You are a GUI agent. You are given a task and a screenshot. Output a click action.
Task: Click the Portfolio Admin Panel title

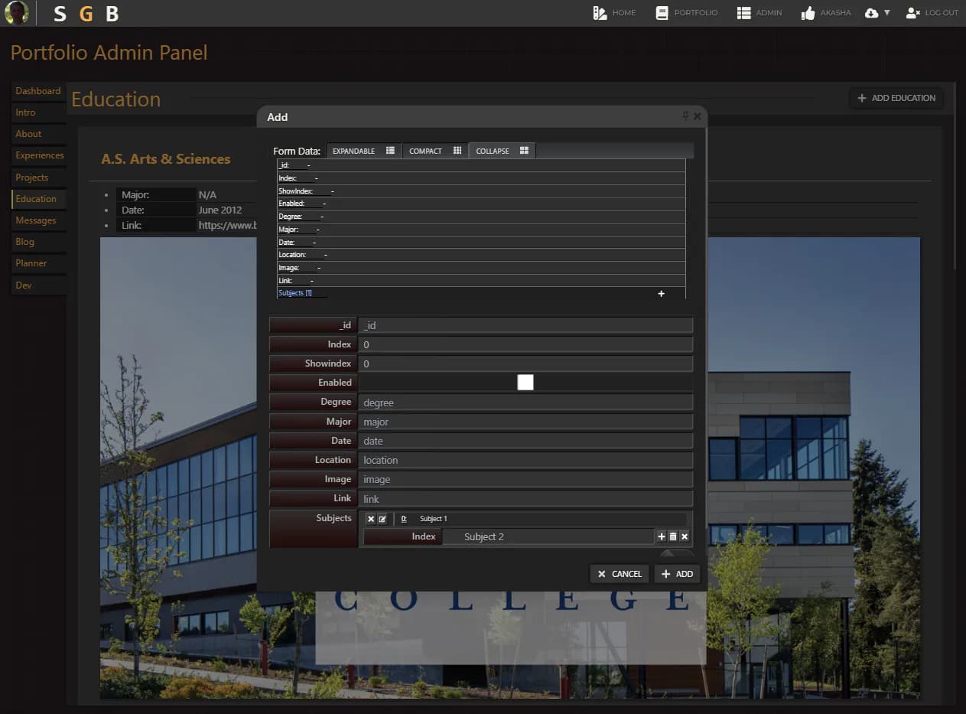click(x=109, y=53)
